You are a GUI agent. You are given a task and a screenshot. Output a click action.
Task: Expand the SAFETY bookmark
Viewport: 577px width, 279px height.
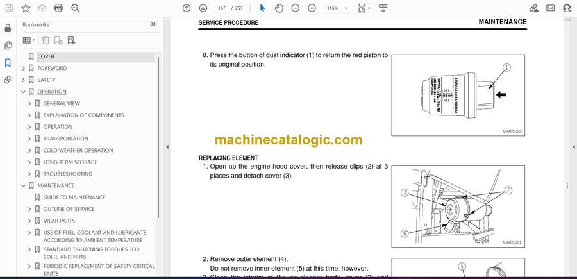pos(24,80)
